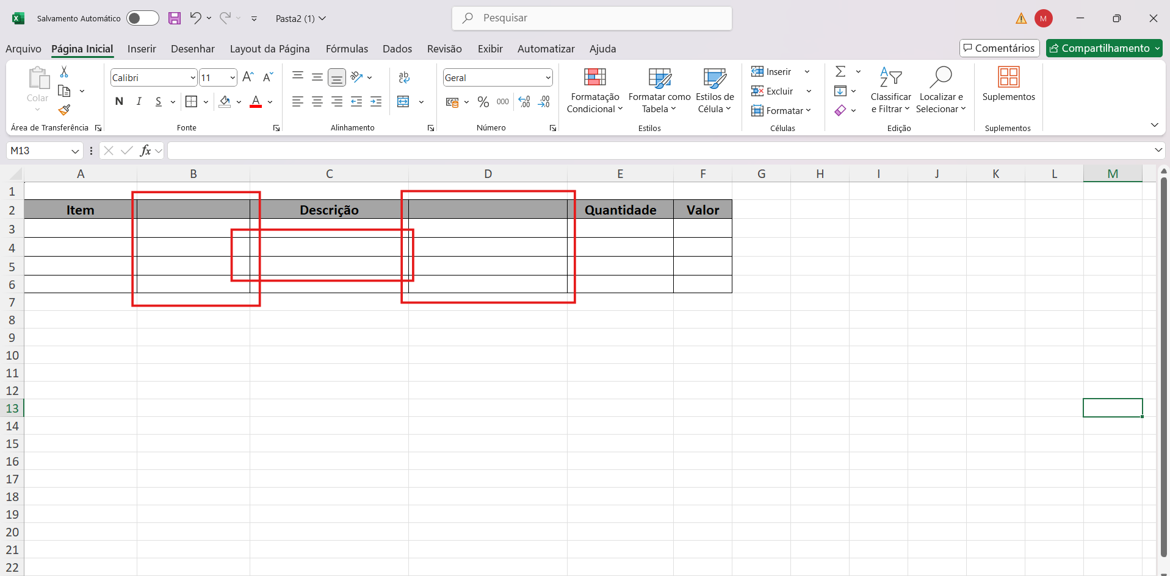Screen dimensions: 1170x576
Task: Switch to the Inserir tab
Action: point(142,49)
